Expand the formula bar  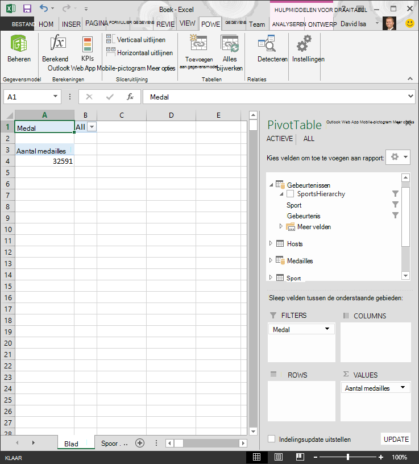click(410, 96)
